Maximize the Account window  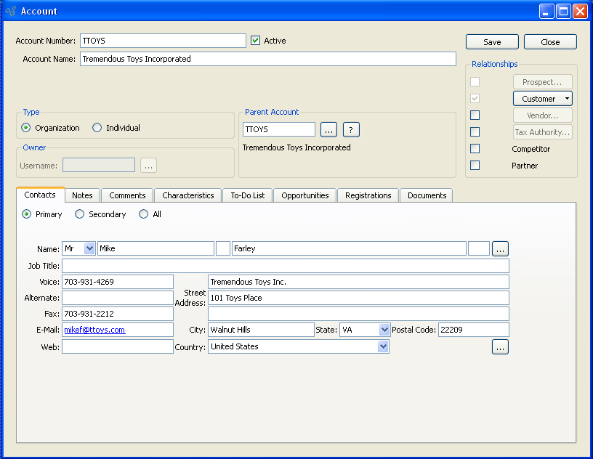563,11
